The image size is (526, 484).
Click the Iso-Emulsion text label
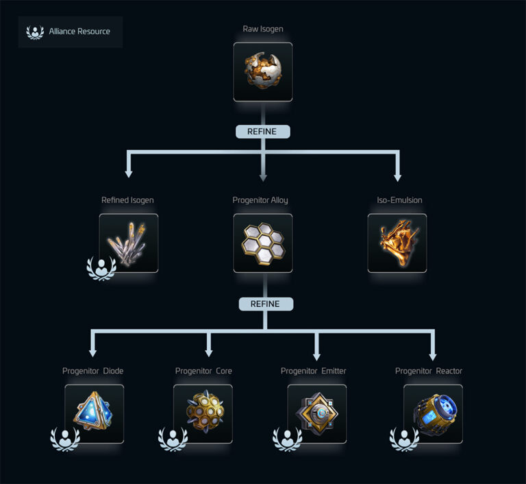click(x=399, y=200)
